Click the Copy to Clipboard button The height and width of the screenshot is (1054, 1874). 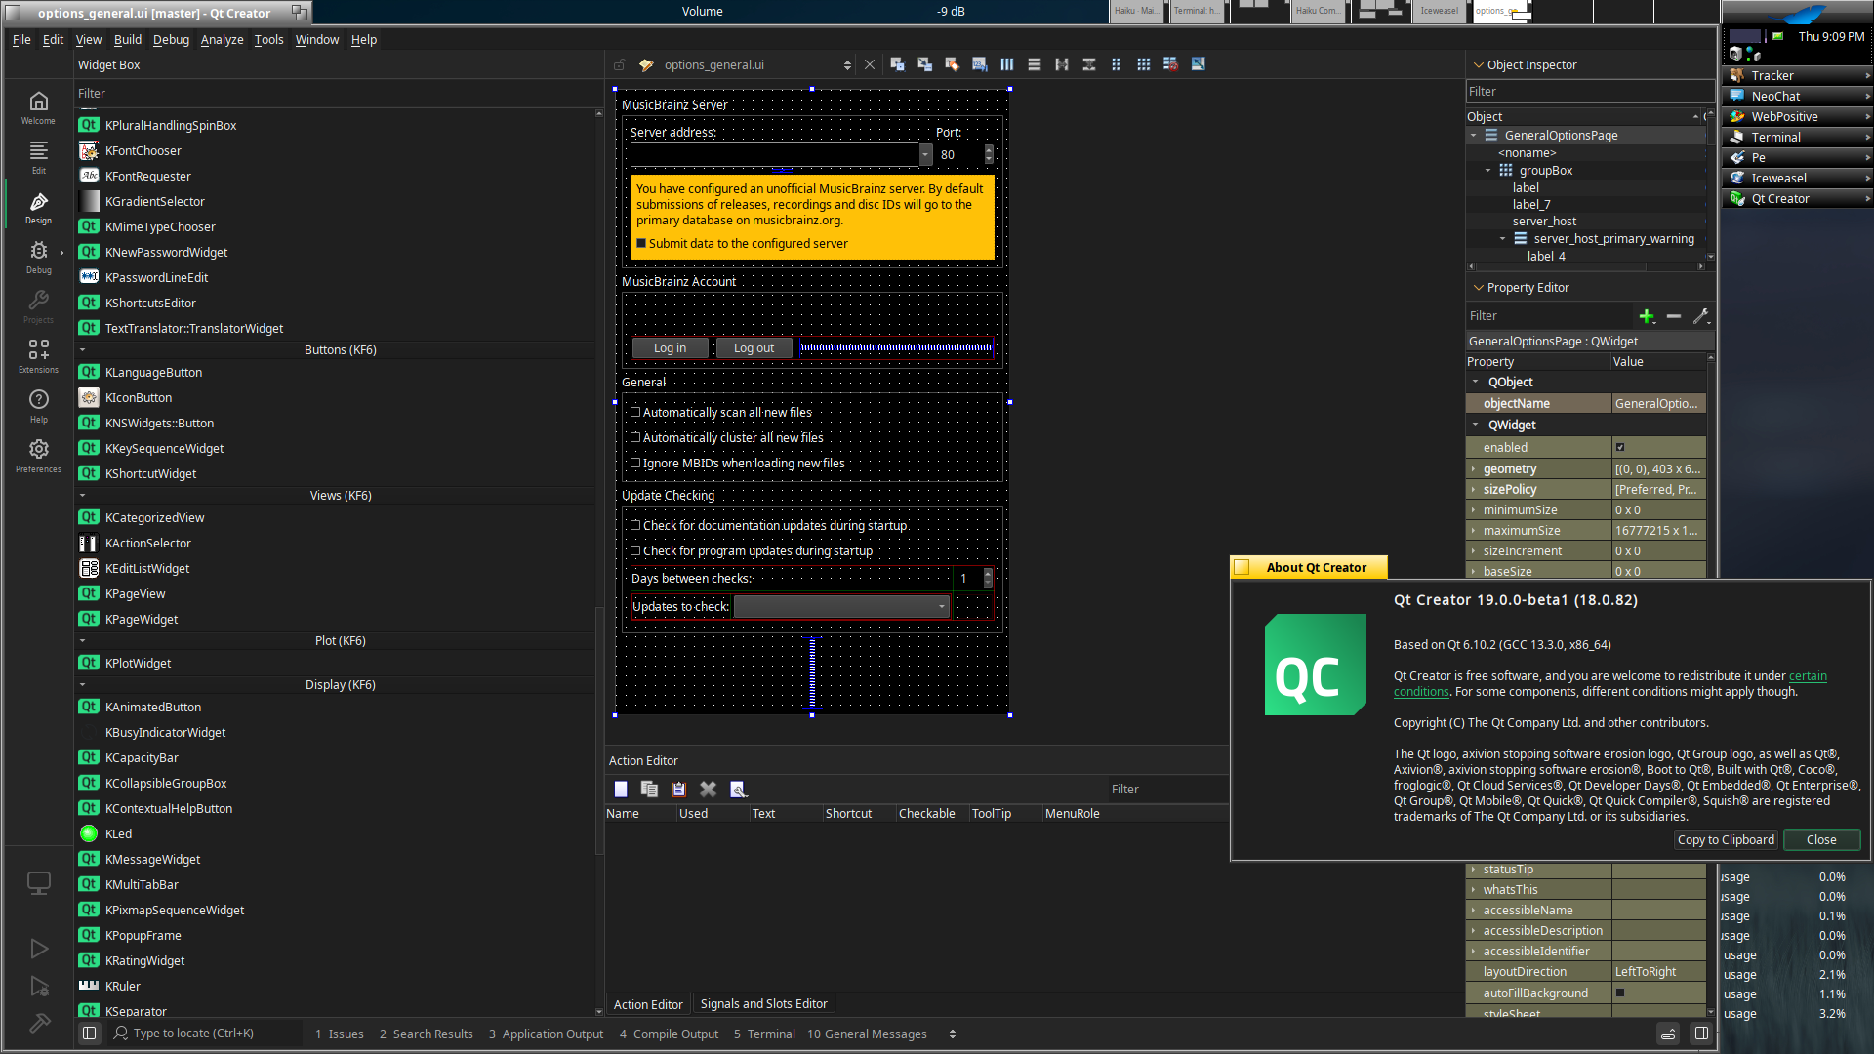point(1726,840)
